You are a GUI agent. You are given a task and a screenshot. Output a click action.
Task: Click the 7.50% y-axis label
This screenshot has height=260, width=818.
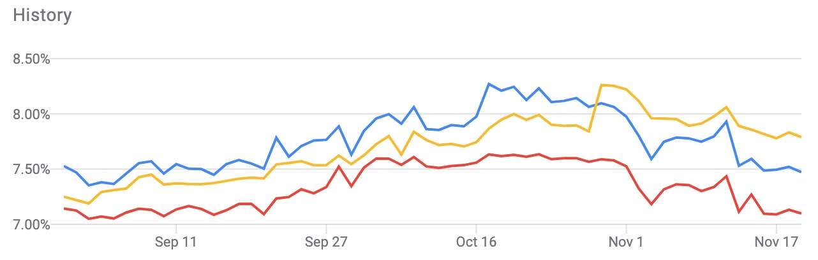click(x=32, y=170)
